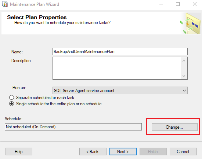202x159 pixels.
Task: Click the Run as dropdown arrow
Action: tap(184, 91)
